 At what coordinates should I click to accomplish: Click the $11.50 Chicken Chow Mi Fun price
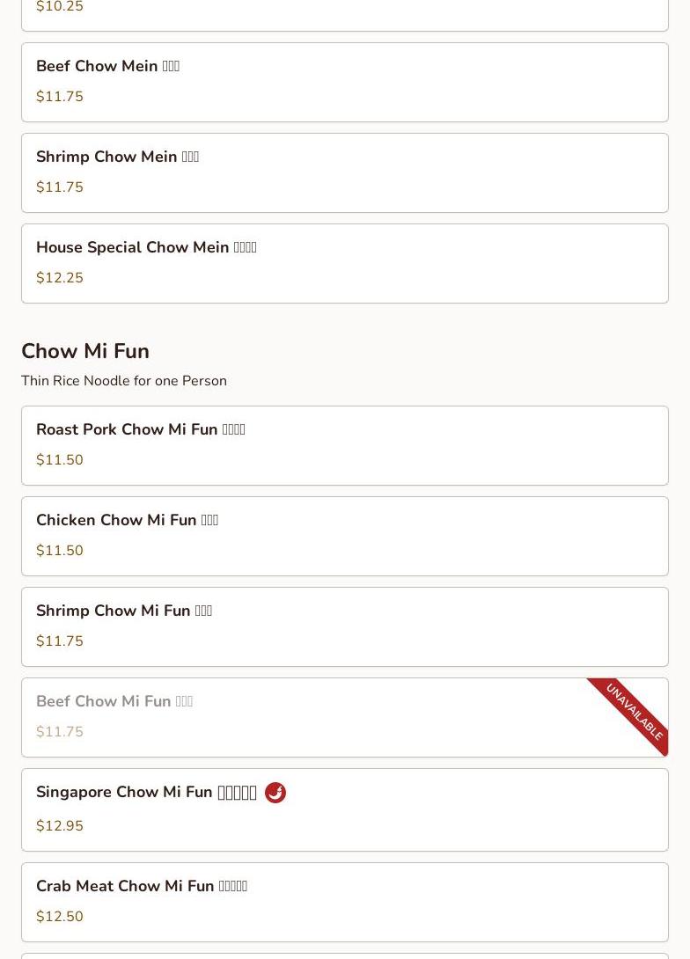pyautogui.click(x=60, y=551)
